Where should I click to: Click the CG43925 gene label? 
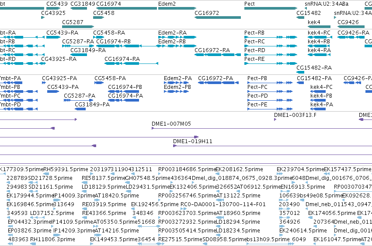pyautogui.click(x=53, y=13)
